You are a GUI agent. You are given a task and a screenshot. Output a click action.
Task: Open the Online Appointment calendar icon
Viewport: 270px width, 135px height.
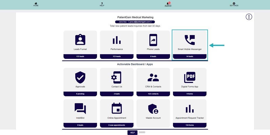pos(117,109)
